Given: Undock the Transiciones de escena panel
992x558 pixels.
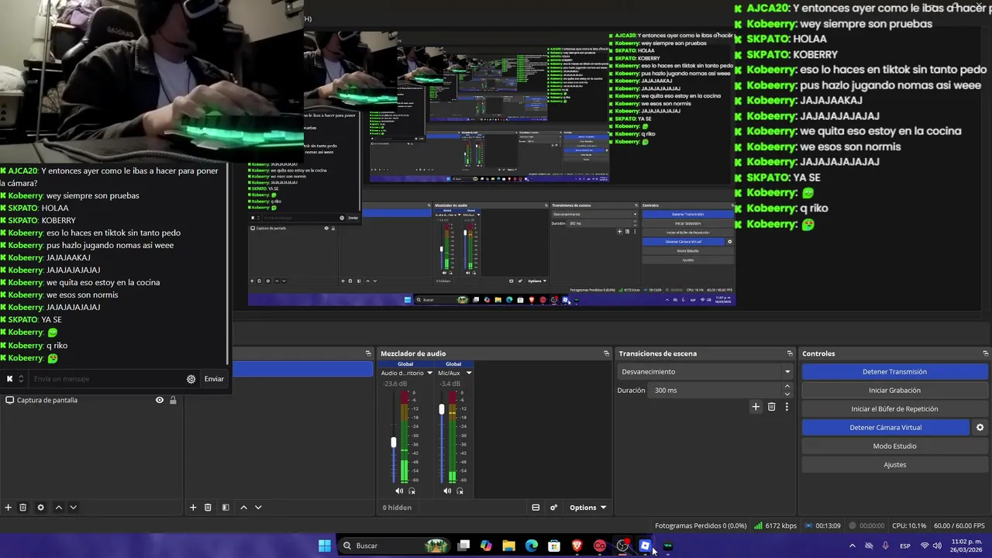Looking at the screenshot, I should (789, 353).
